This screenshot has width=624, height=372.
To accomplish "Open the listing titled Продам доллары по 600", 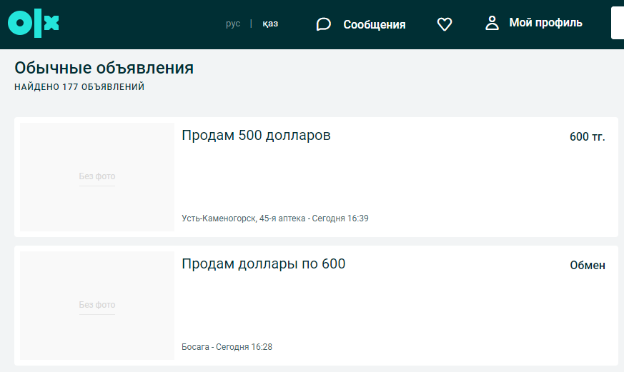I will [x=264, y=263].
